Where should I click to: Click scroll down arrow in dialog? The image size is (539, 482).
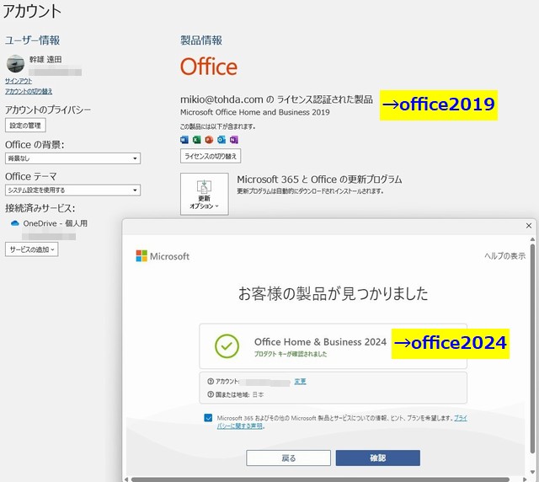pos(532,473)
